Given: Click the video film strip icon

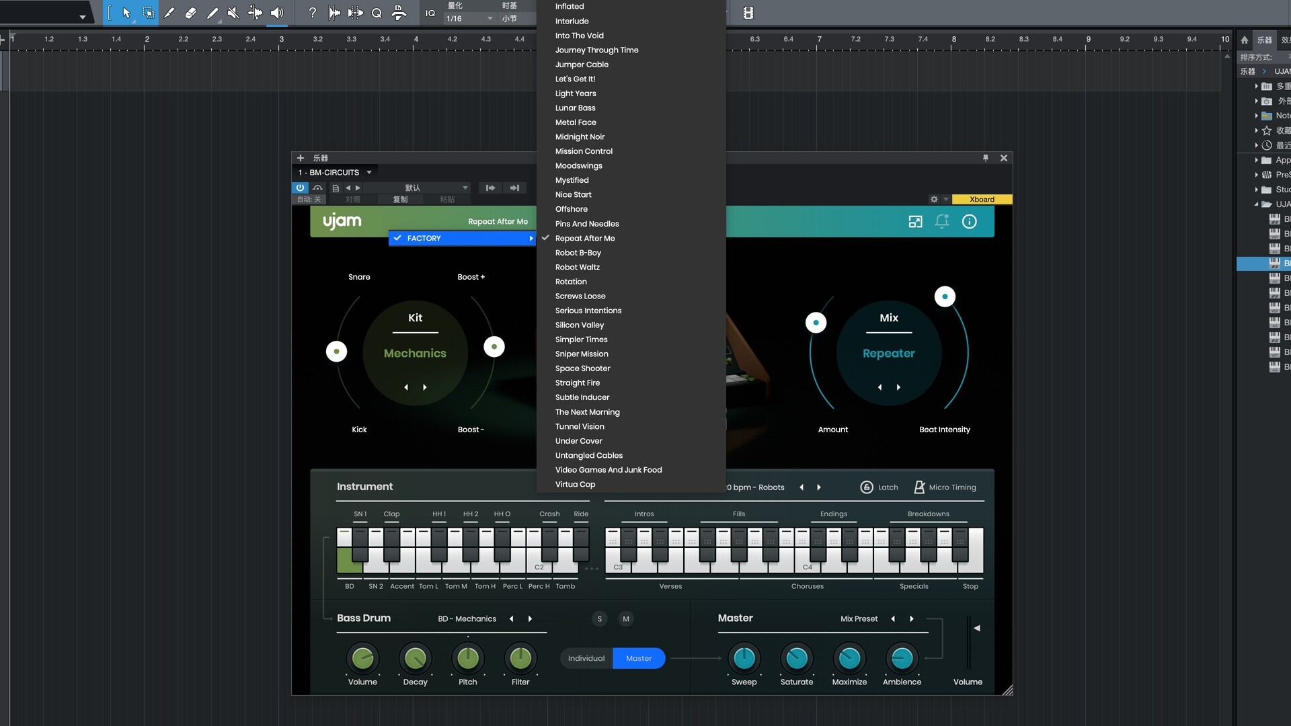Looking at the screenshot, I should pos(748,13).
